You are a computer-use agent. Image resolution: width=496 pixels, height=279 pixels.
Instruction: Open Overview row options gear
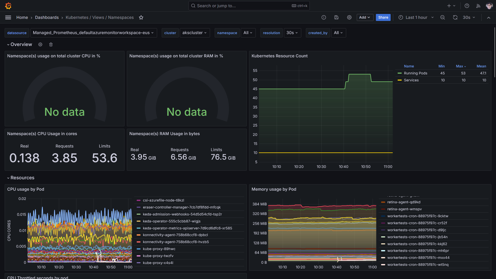pos(40,44)
